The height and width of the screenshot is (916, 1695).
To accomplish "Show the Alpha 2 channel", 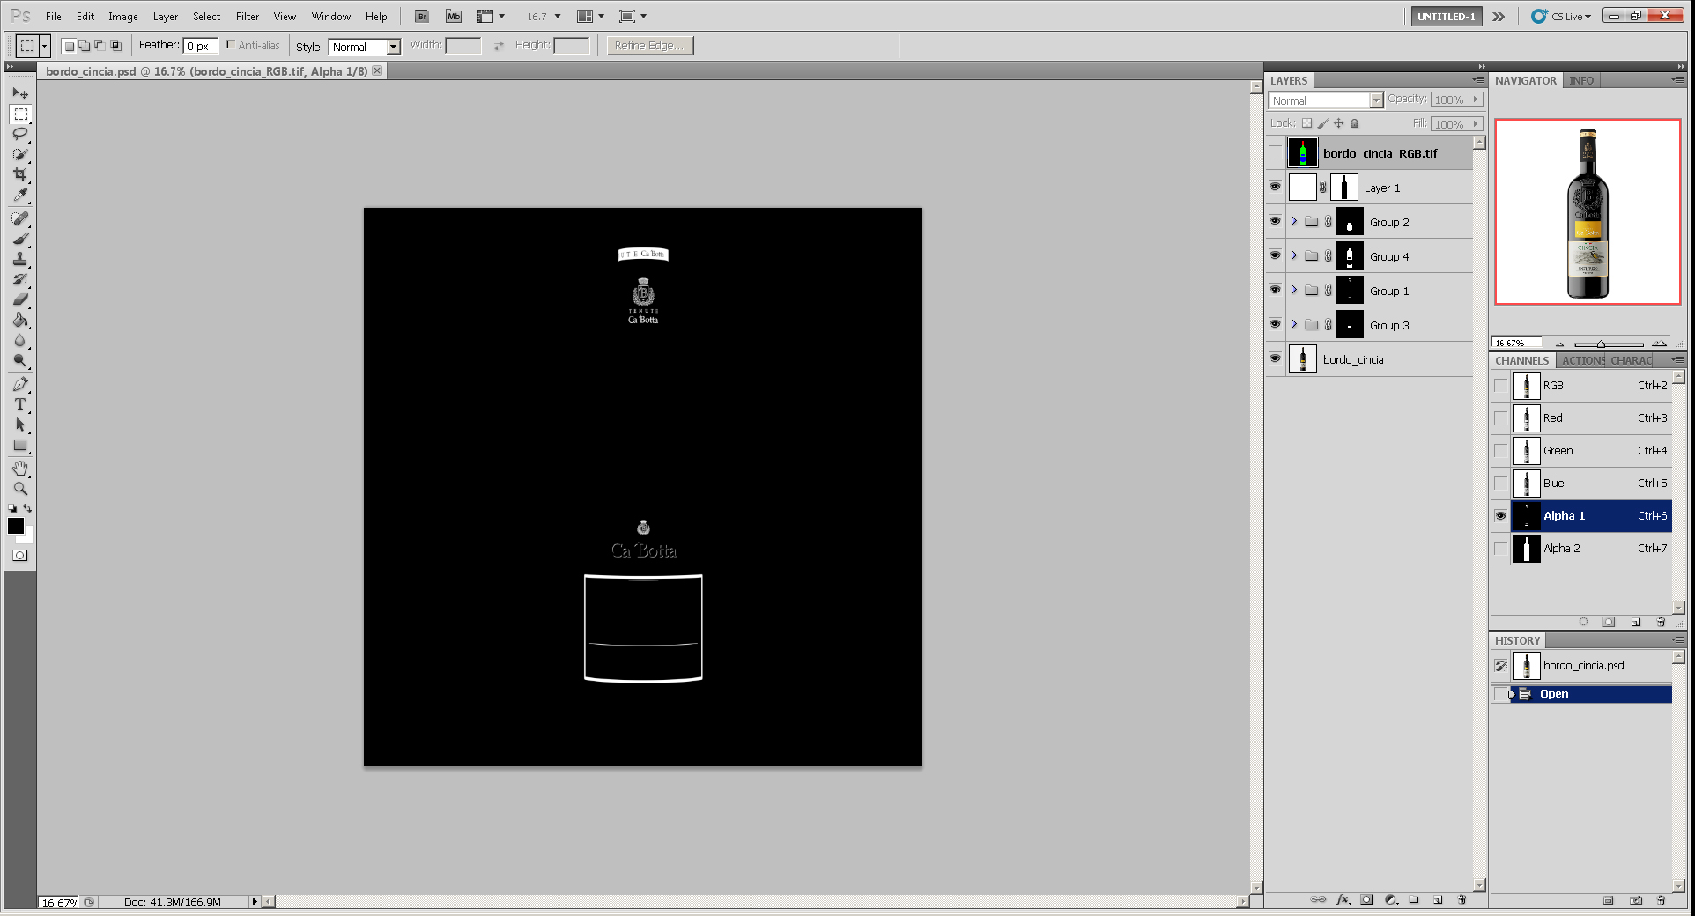I will 1500,549.
